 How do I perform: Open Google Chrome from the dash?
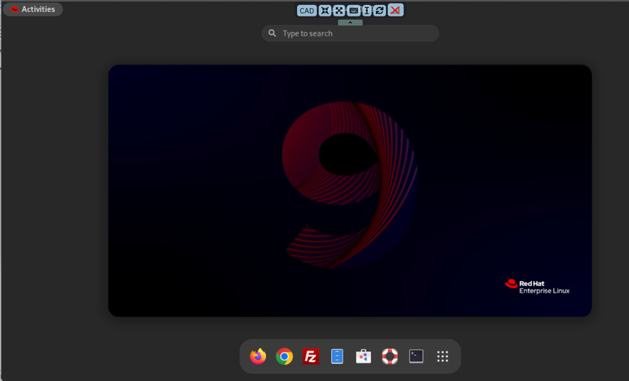284,356
